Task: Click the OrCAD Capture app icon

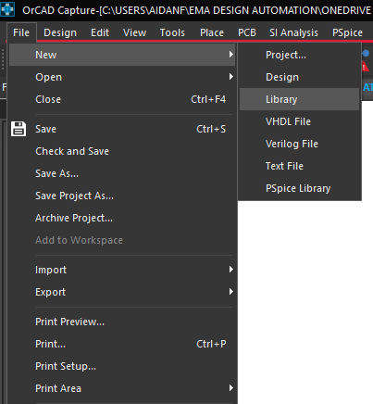Action: tap(7, 10)
